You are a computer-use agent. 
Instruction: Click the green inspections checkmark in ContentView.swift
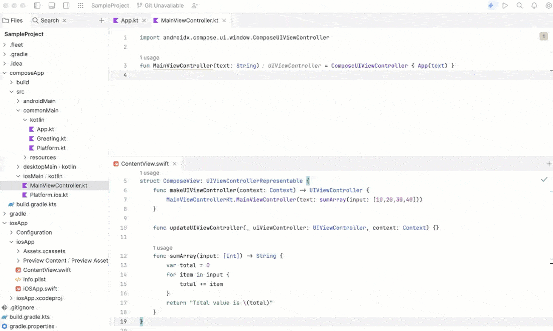(x=544, y=179)
